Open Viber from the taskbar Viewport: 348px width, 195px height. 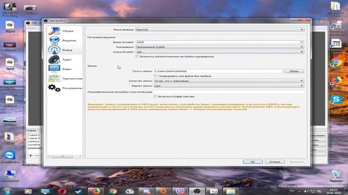tap(180, 191)
